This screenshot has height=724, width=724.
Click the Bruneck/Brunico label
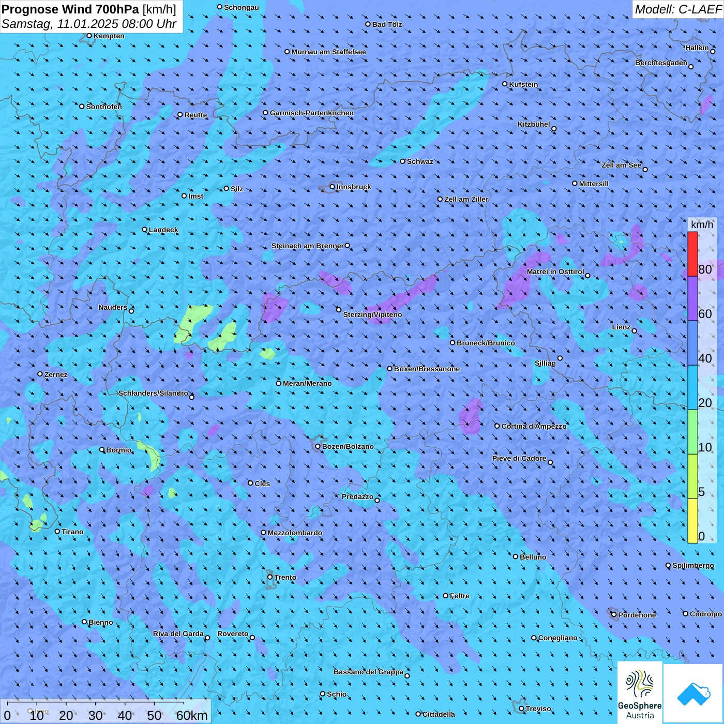pos(486,343)
